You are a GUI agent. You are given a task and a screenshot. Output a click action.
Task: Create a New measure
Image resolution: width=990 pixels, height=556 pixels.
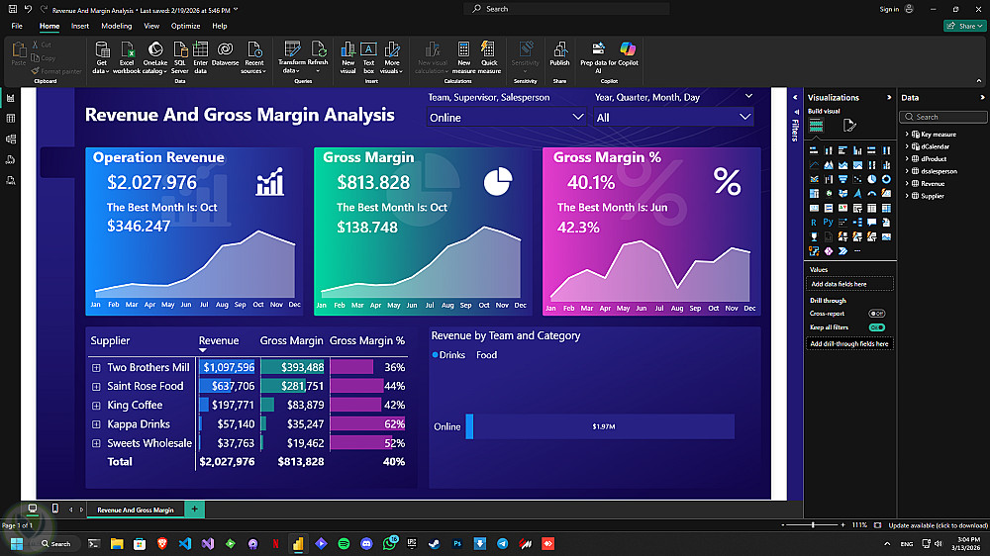click(464, 57)
